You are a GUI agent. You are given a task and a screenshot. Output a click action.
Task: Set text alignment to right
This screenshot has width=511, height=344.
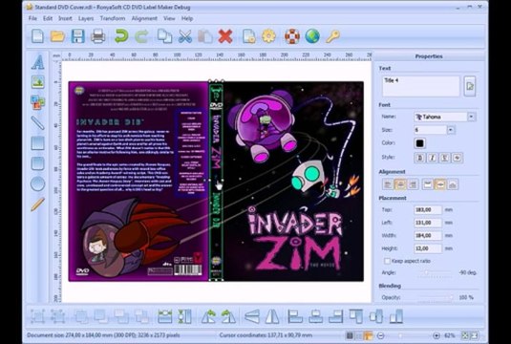coord(413,184)
